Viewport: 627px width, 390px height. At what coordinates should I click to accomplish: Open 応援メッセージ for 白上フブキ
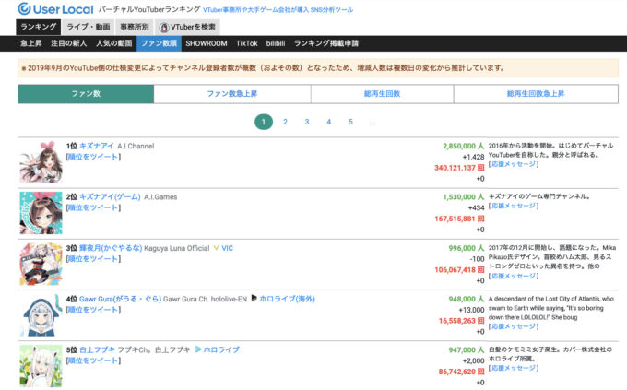(514, 368)
